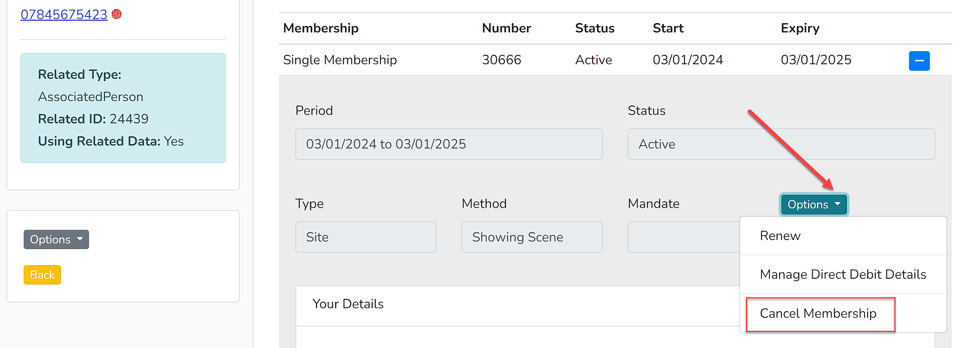963x348 pixels.
Task: Open the grey Options dropdown in sidebar
Action: (x=56, y=239)
